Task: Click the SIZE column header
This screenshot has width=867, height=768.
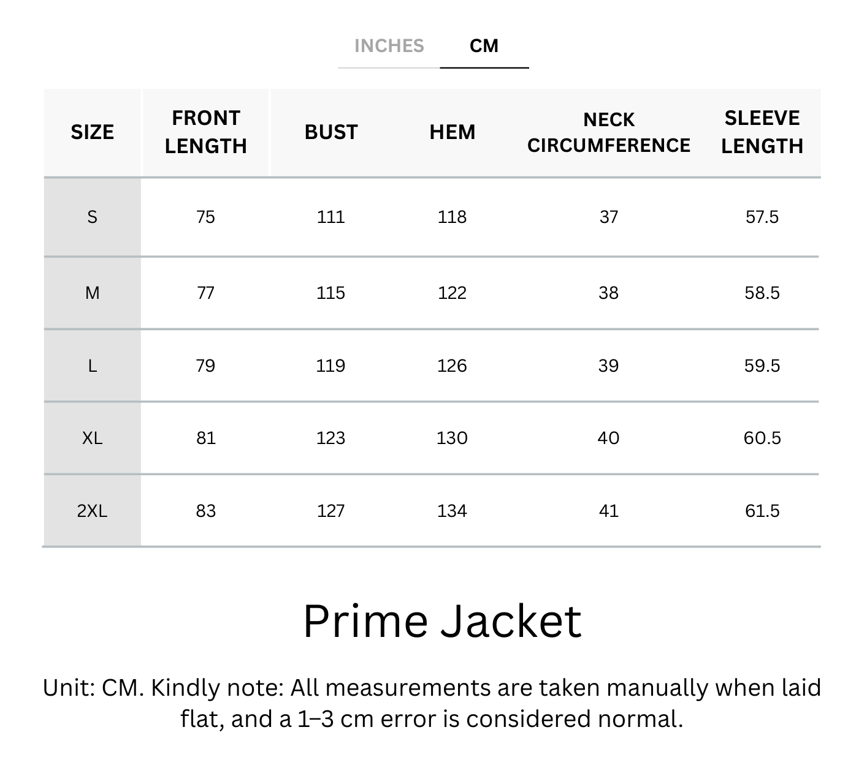Action: (x=92, y=132)
